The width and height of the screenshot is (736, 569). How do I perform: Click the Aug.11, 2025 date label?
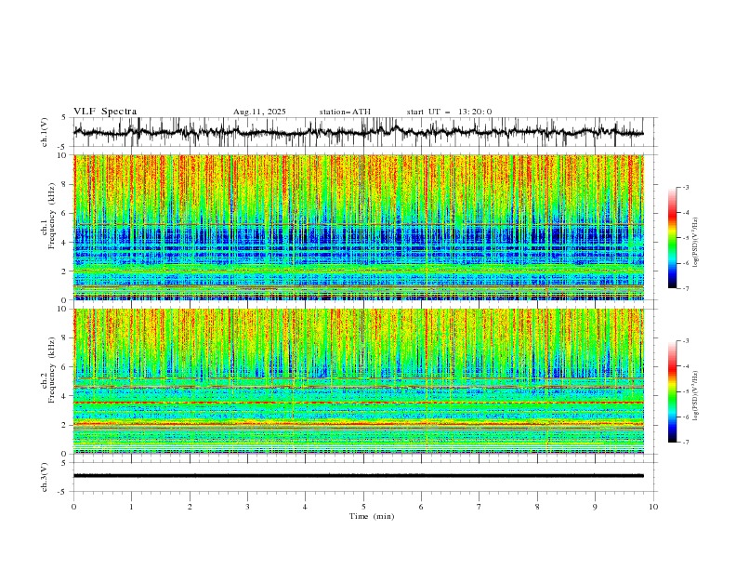click(x=259, y=112)
